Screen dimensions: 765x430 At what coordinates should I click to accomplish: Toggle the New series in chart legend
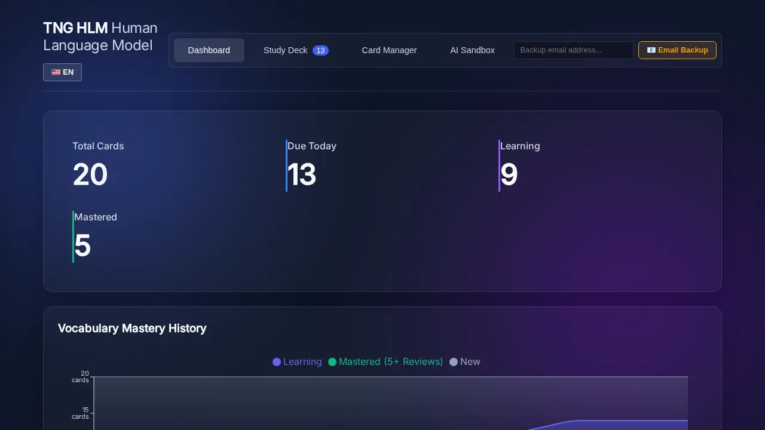(x=465, y=362)
